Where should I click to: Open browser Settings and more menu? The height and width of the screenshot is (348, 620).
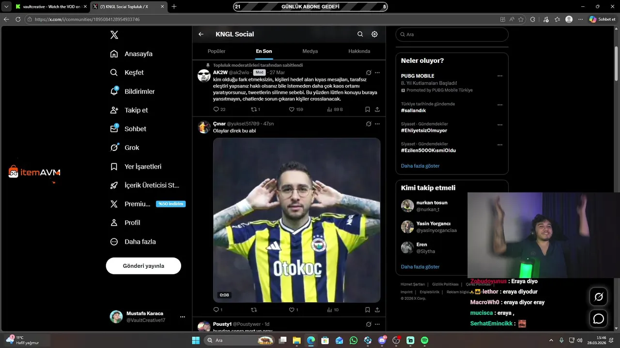[x=580, y=19]
